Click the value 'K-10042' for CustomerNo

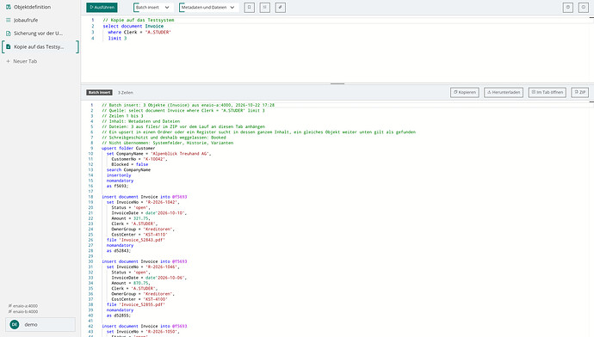[x=154, y=159]
